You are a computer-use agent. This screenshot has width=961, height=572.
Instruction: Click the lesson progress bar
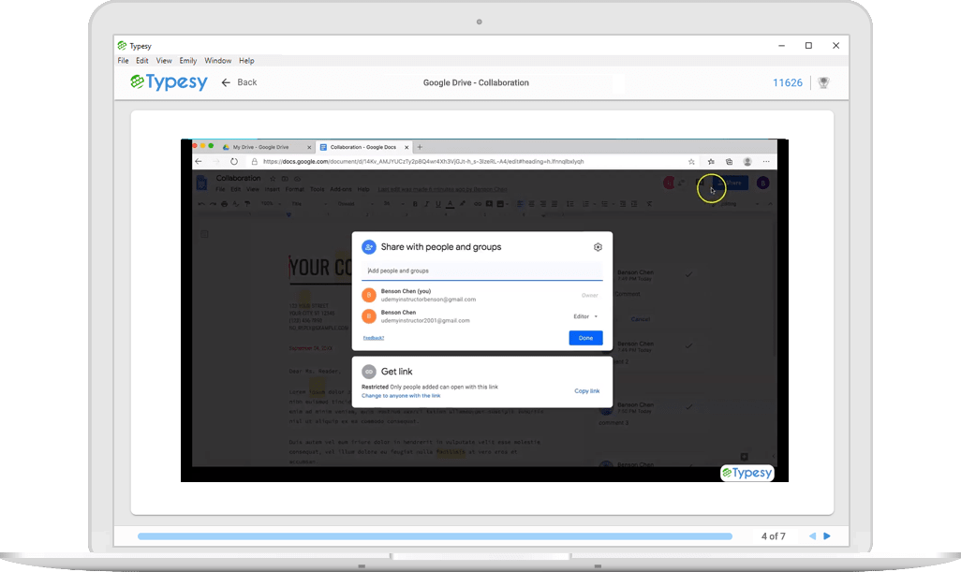(x=435, y=535)
